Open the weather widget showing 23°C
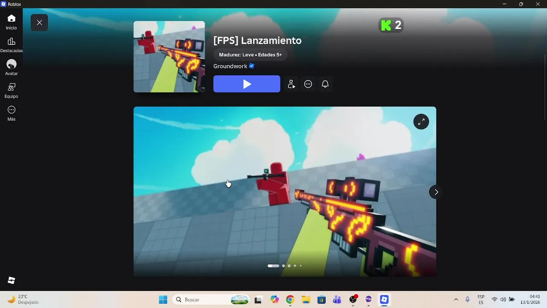Screen dimensions: 547x308 tap(24, 299)
